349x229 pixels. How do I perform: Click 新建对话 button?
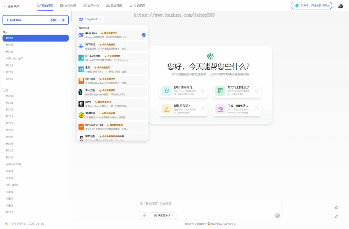tap(35, 20)
